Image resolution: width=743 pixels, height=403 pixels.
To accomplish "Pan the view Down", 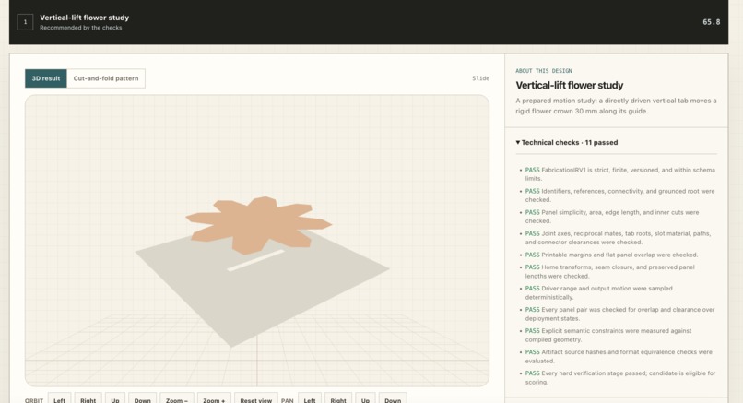I will tap(393, 399).
